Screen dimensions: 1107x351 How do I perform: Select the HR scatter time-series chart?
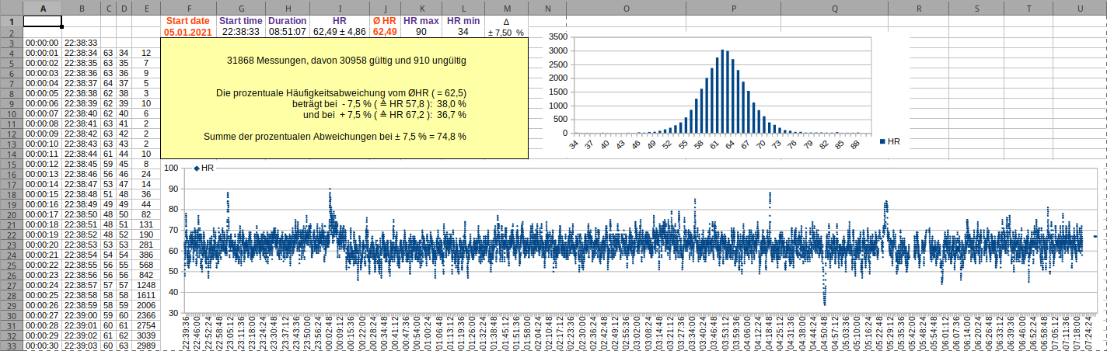(634, 256)
